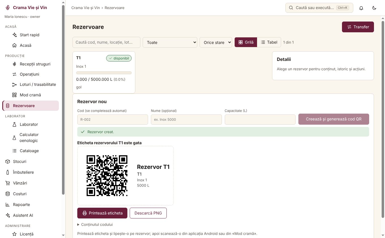Image resolution: width=385 pixels, height=238 pixels.
Task: Toggle dark mode with the moon icon
Action: [374, 8]
